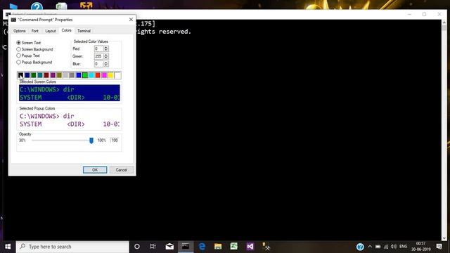Pick the white color swatch

[x=117, y=75]
